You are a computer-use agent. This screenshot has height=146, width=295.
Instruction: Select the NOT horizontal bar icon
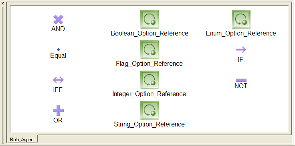tap(241, 80)
